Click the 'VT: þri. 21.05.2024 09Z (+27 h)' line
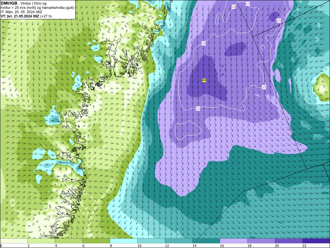 (x=26, y=16)
